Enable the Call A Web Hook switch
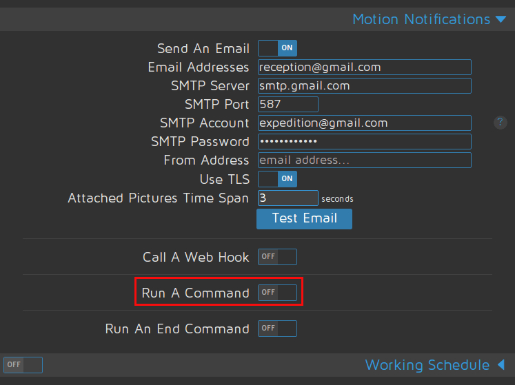This screenshot has width=515, height=385. coord(278,257)
